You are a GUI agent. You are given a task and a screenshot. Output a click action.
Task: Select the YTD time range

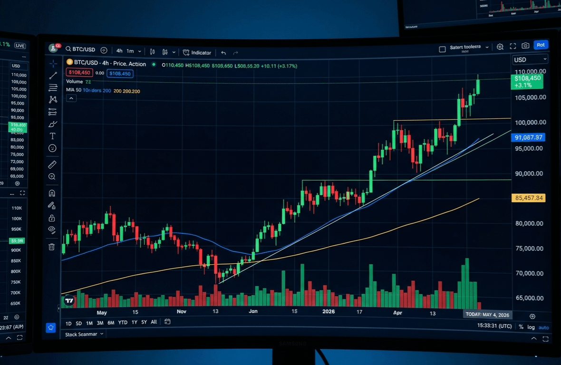point(123,322)
